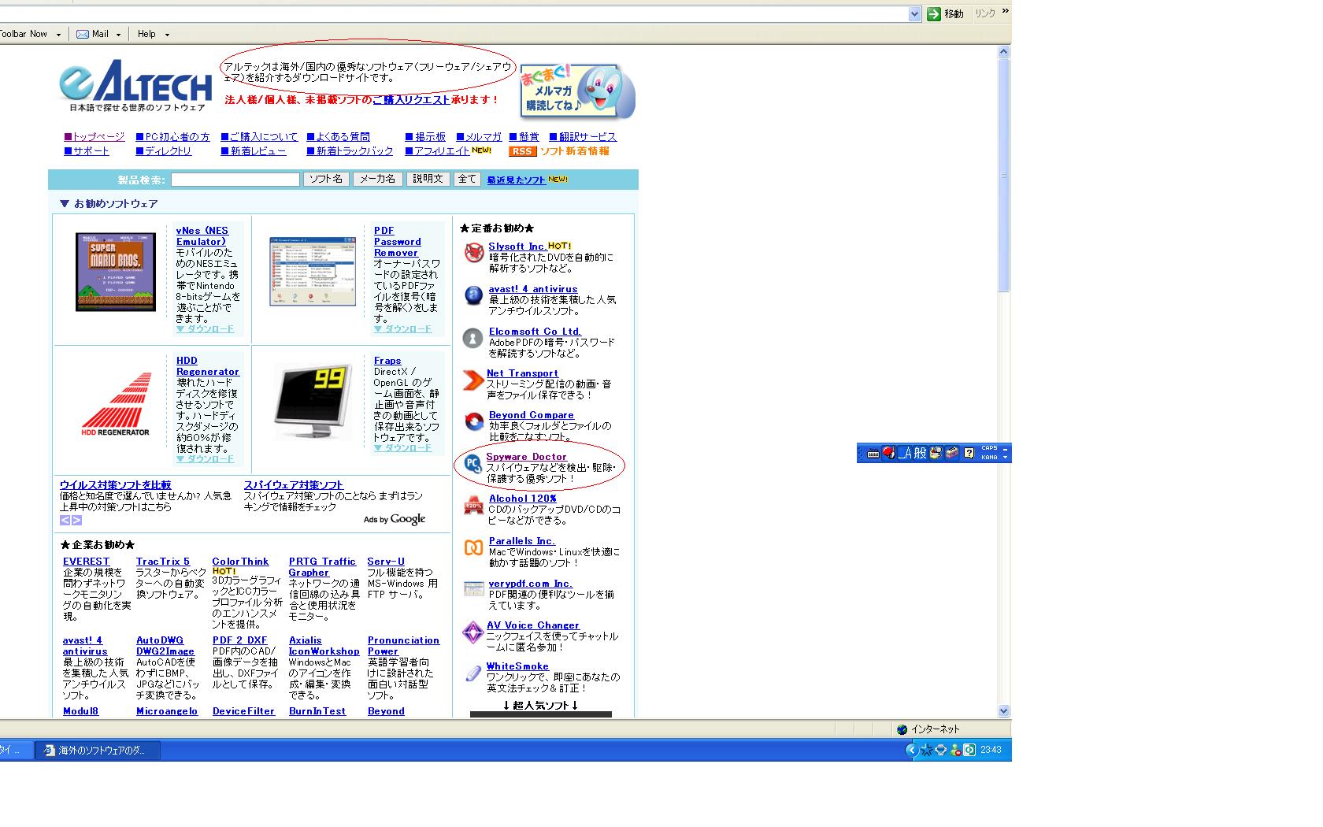The image size is (1323, 827).
Task: Expand the Links (リンク) toolbar chevron
Action: pos(1005,12)
